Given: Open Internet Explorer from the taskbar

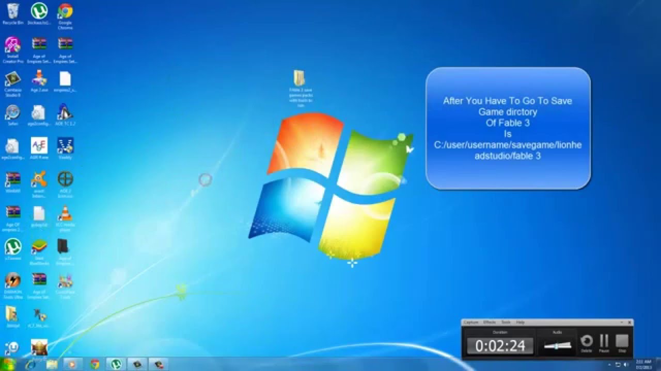Looking at the screenshot, I should [31, 364].
